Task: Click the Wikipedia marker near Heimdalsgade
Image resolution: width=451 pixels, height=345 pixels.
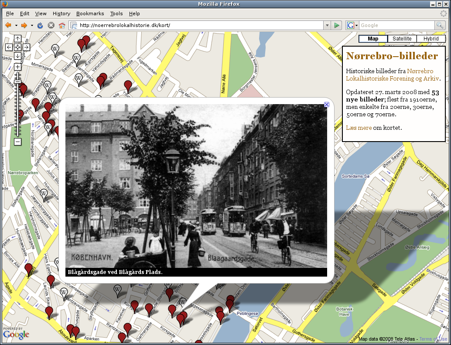Action: coord(55,50)
